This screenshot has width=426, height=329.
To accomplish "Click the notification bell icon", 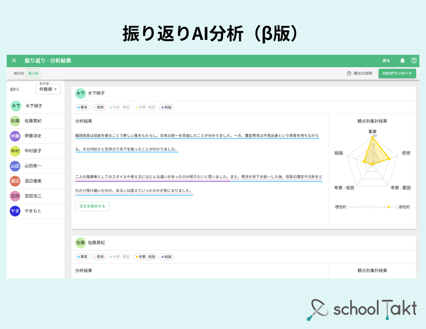I will tap(403, 61).
